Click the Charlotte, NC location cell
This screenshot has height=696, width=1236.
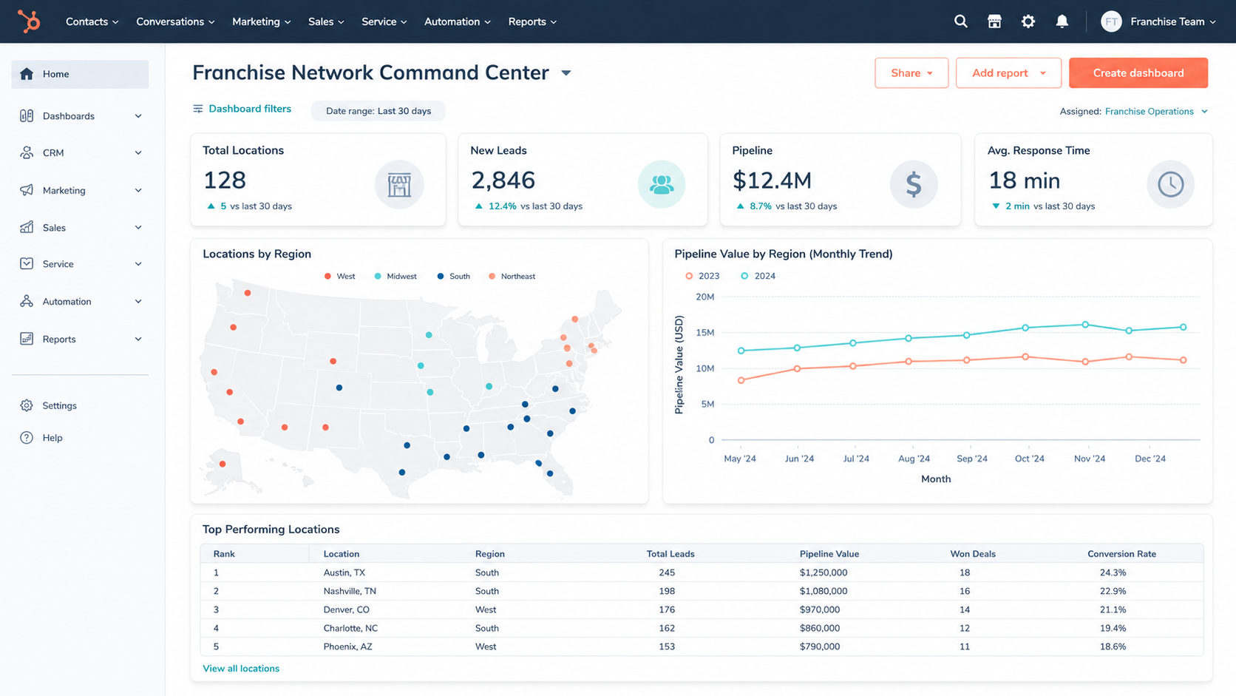(x=350, y=628)
